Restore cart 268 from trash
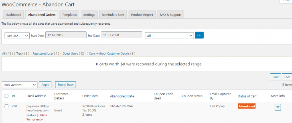The height and width of the screenshot is (123, 292). pyautogui.click(x=31, y=115)
